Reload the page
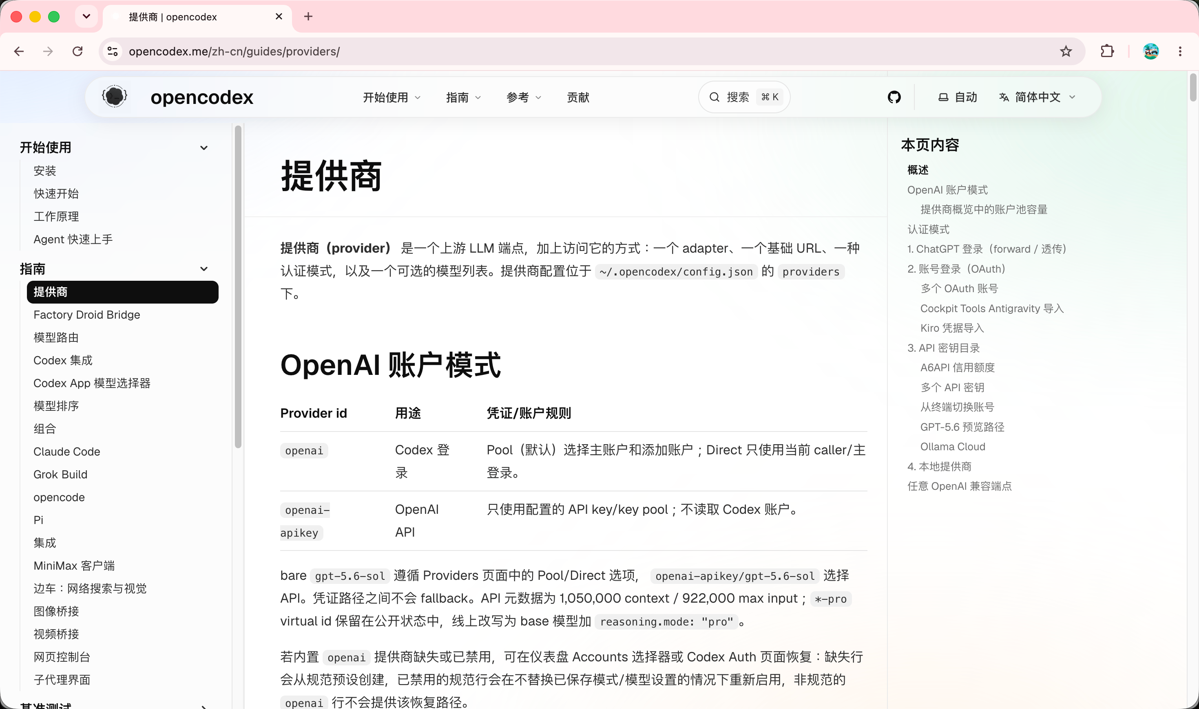Viewport: 1199px width, 709px height. pos(77,51)
